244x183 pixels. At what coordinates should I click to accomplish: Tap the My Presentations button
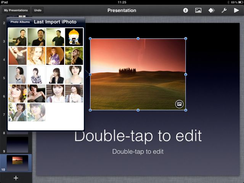16,10
